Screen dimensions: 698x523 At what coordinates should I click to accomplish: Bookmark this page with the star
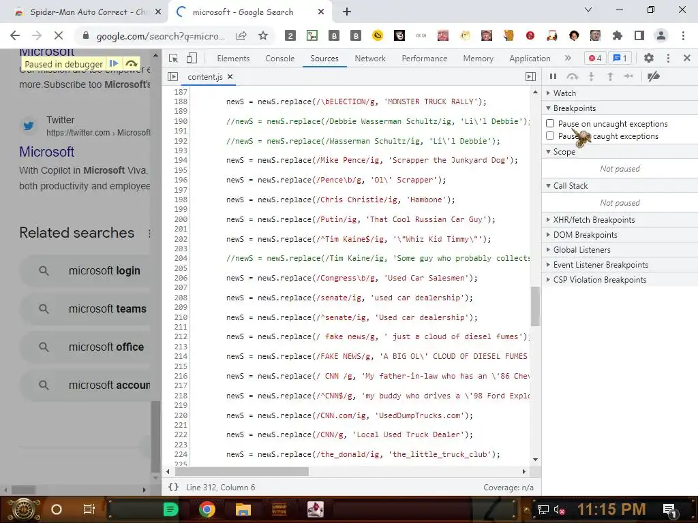[x=263, y=35]
